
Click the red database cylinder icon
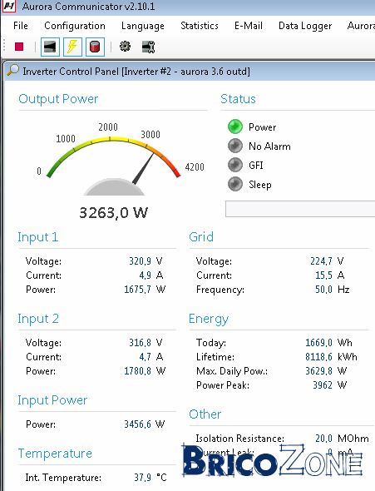[95, 47]
